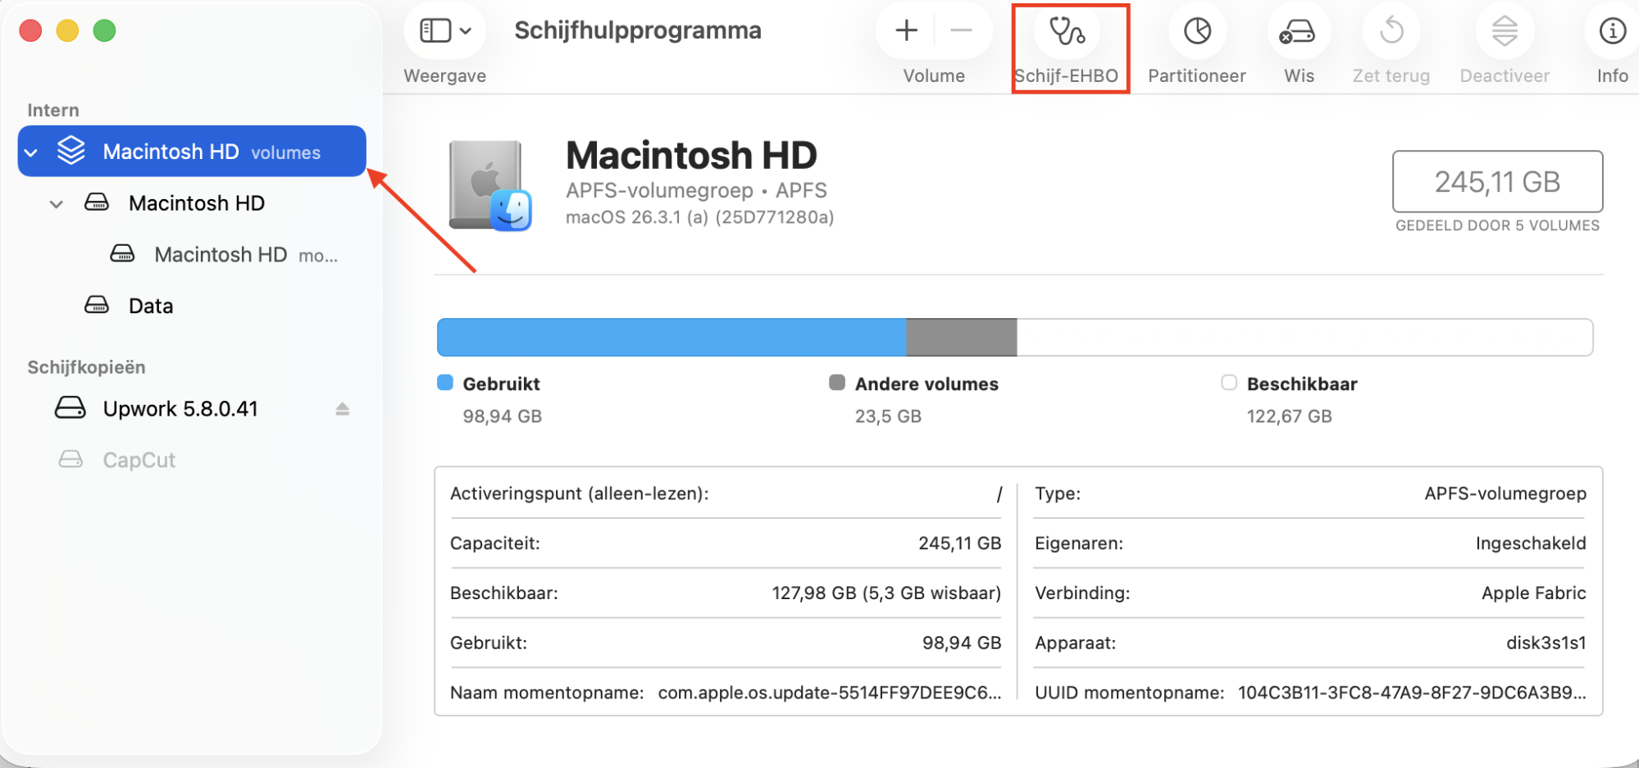Run Schijf-EHBO stethoscope tool
1639x768 pixels.
point(1068,31)
